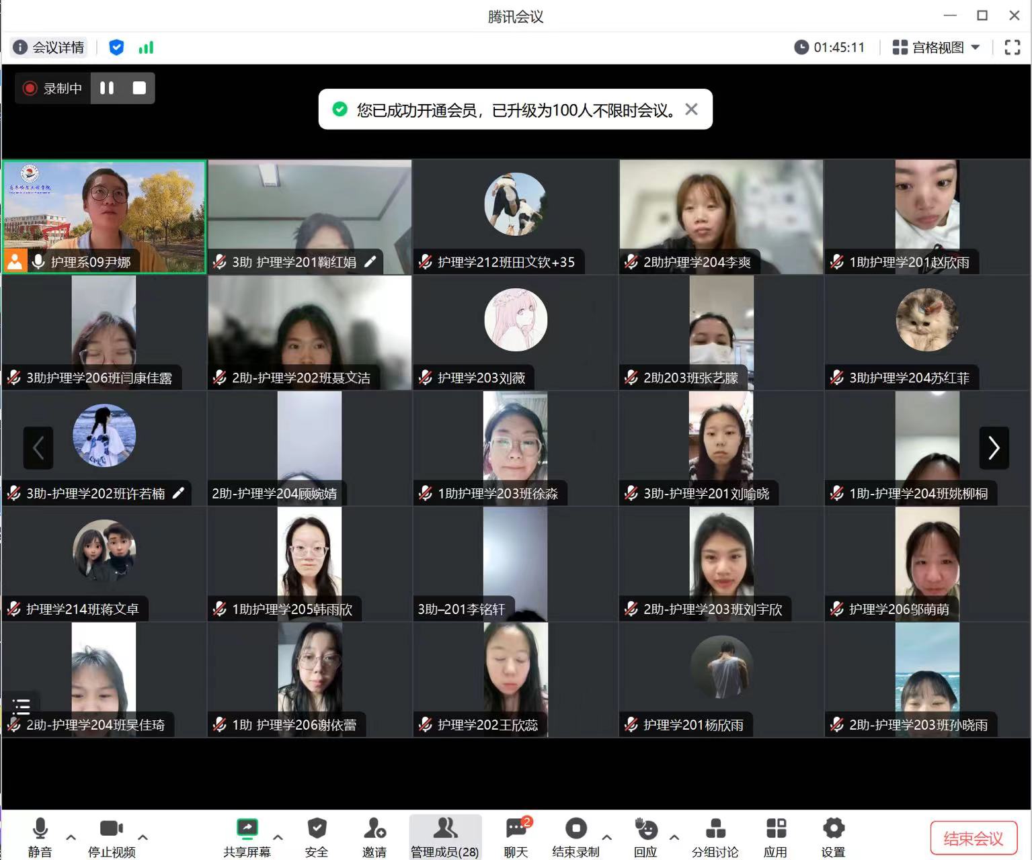The height and width of the screenshot is (860, 1032).
Task: Go to next page of participants
Action: 994,447
